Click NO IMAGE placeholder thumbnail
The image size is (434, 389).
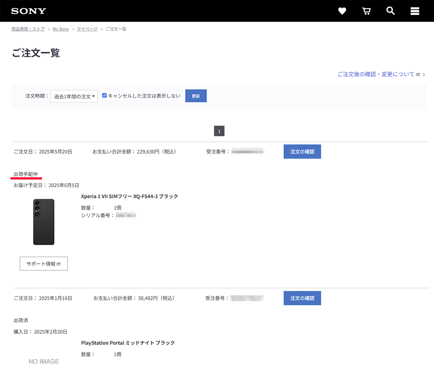tap(44, 361)
